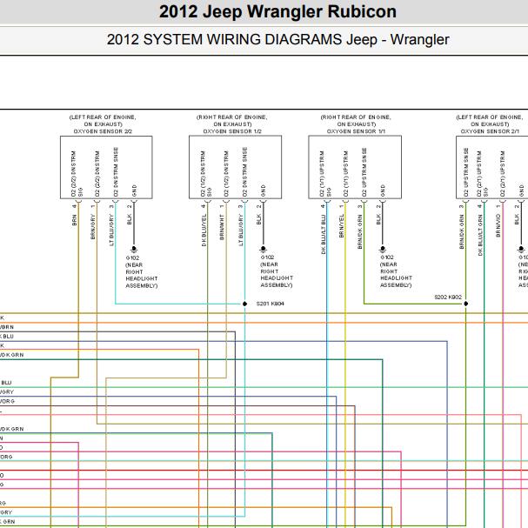Click the splice dot beside S201 K904

[x=244, y=304]
